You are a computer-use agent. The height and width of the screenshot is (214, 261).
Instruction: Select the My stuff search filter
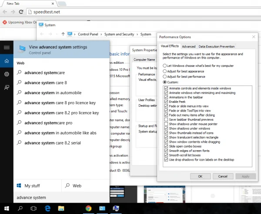[x=37, y=186]
